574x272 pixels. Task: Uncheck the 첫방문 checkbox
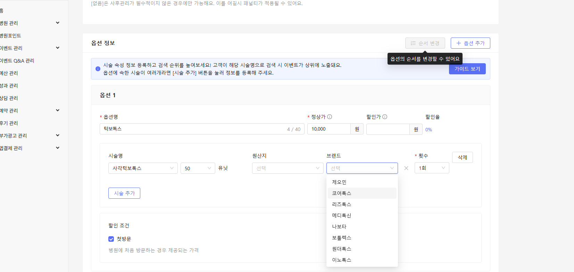pyautogui.click(x=111, y=239)
